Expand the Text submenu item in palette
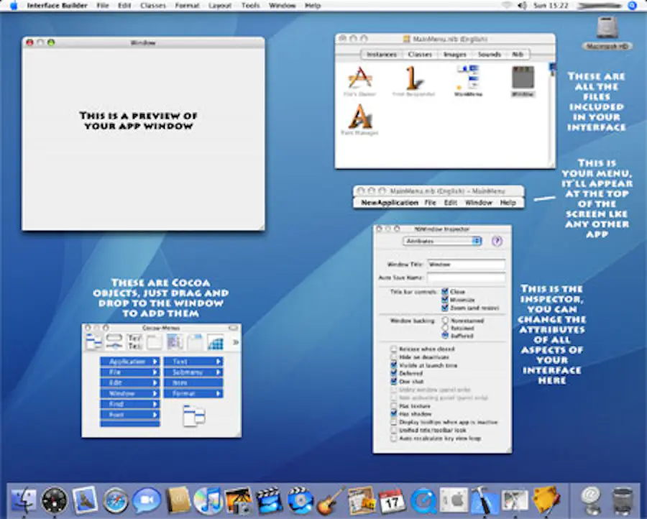Screen dimensions: 647x519 click(x=193, y=362)
